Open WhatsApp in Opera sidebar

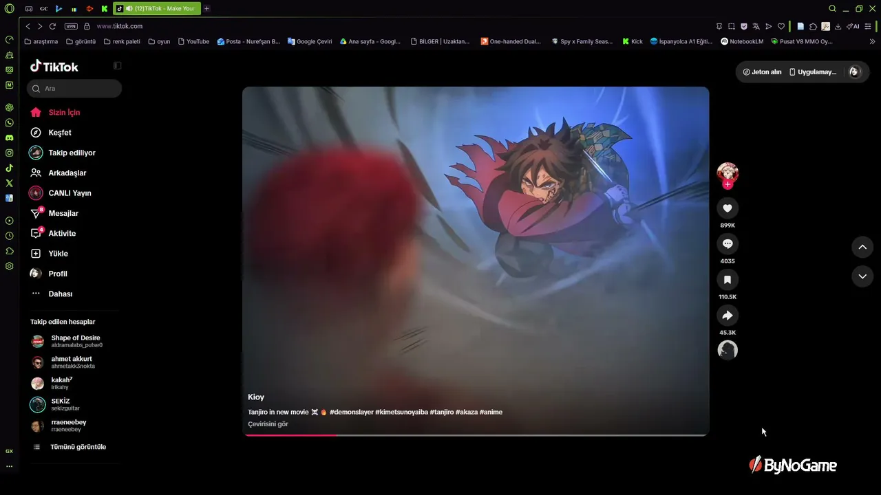(9, 122)
